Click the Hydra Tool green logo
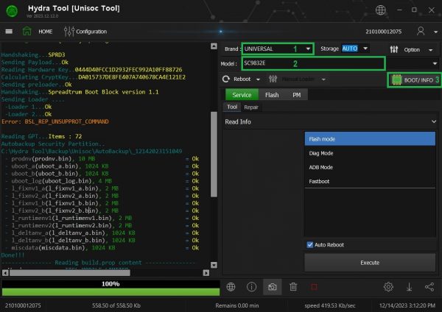Viewport: 442px width, 312px height. coord(12,11)
